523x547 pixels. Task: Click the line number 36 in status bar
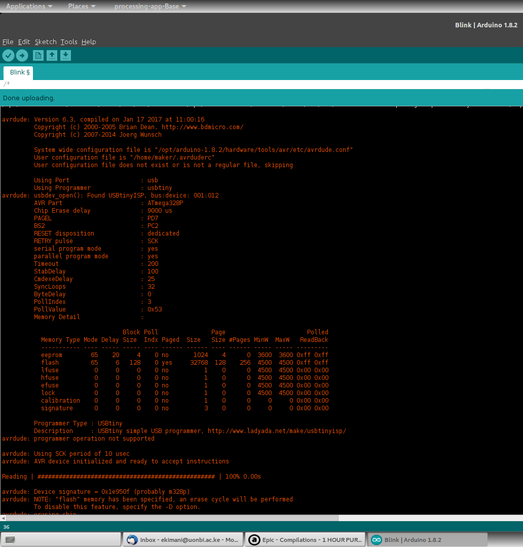[x=6, y=527]
